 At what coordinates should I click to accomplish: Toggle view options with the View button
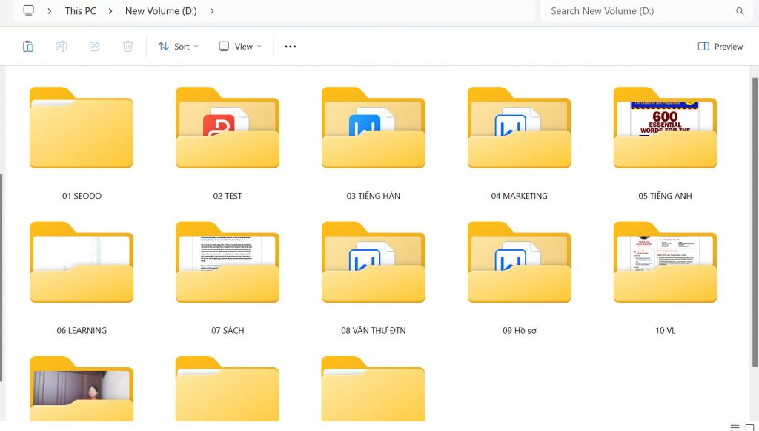(x=239, y=46)
